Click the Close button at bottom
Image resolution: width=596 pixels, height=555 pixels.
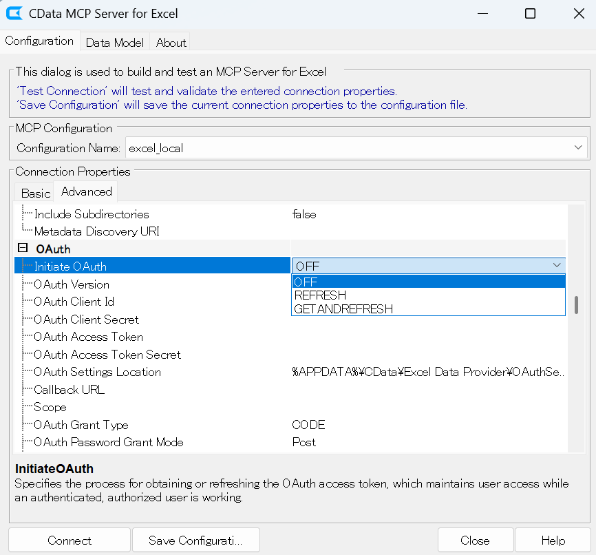(x=475, y=540)
